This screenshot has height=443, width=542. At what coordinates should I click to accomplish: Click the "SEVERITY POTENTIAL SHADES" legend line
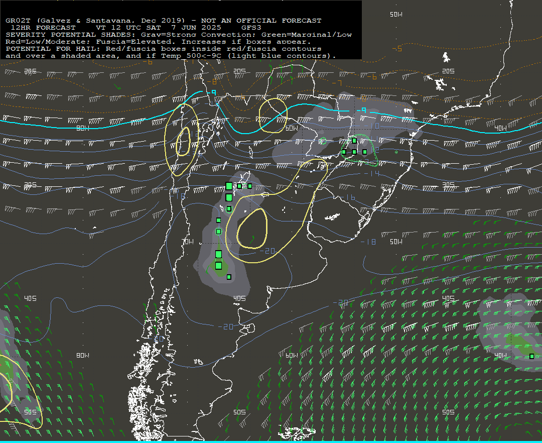tap(178, 35)
